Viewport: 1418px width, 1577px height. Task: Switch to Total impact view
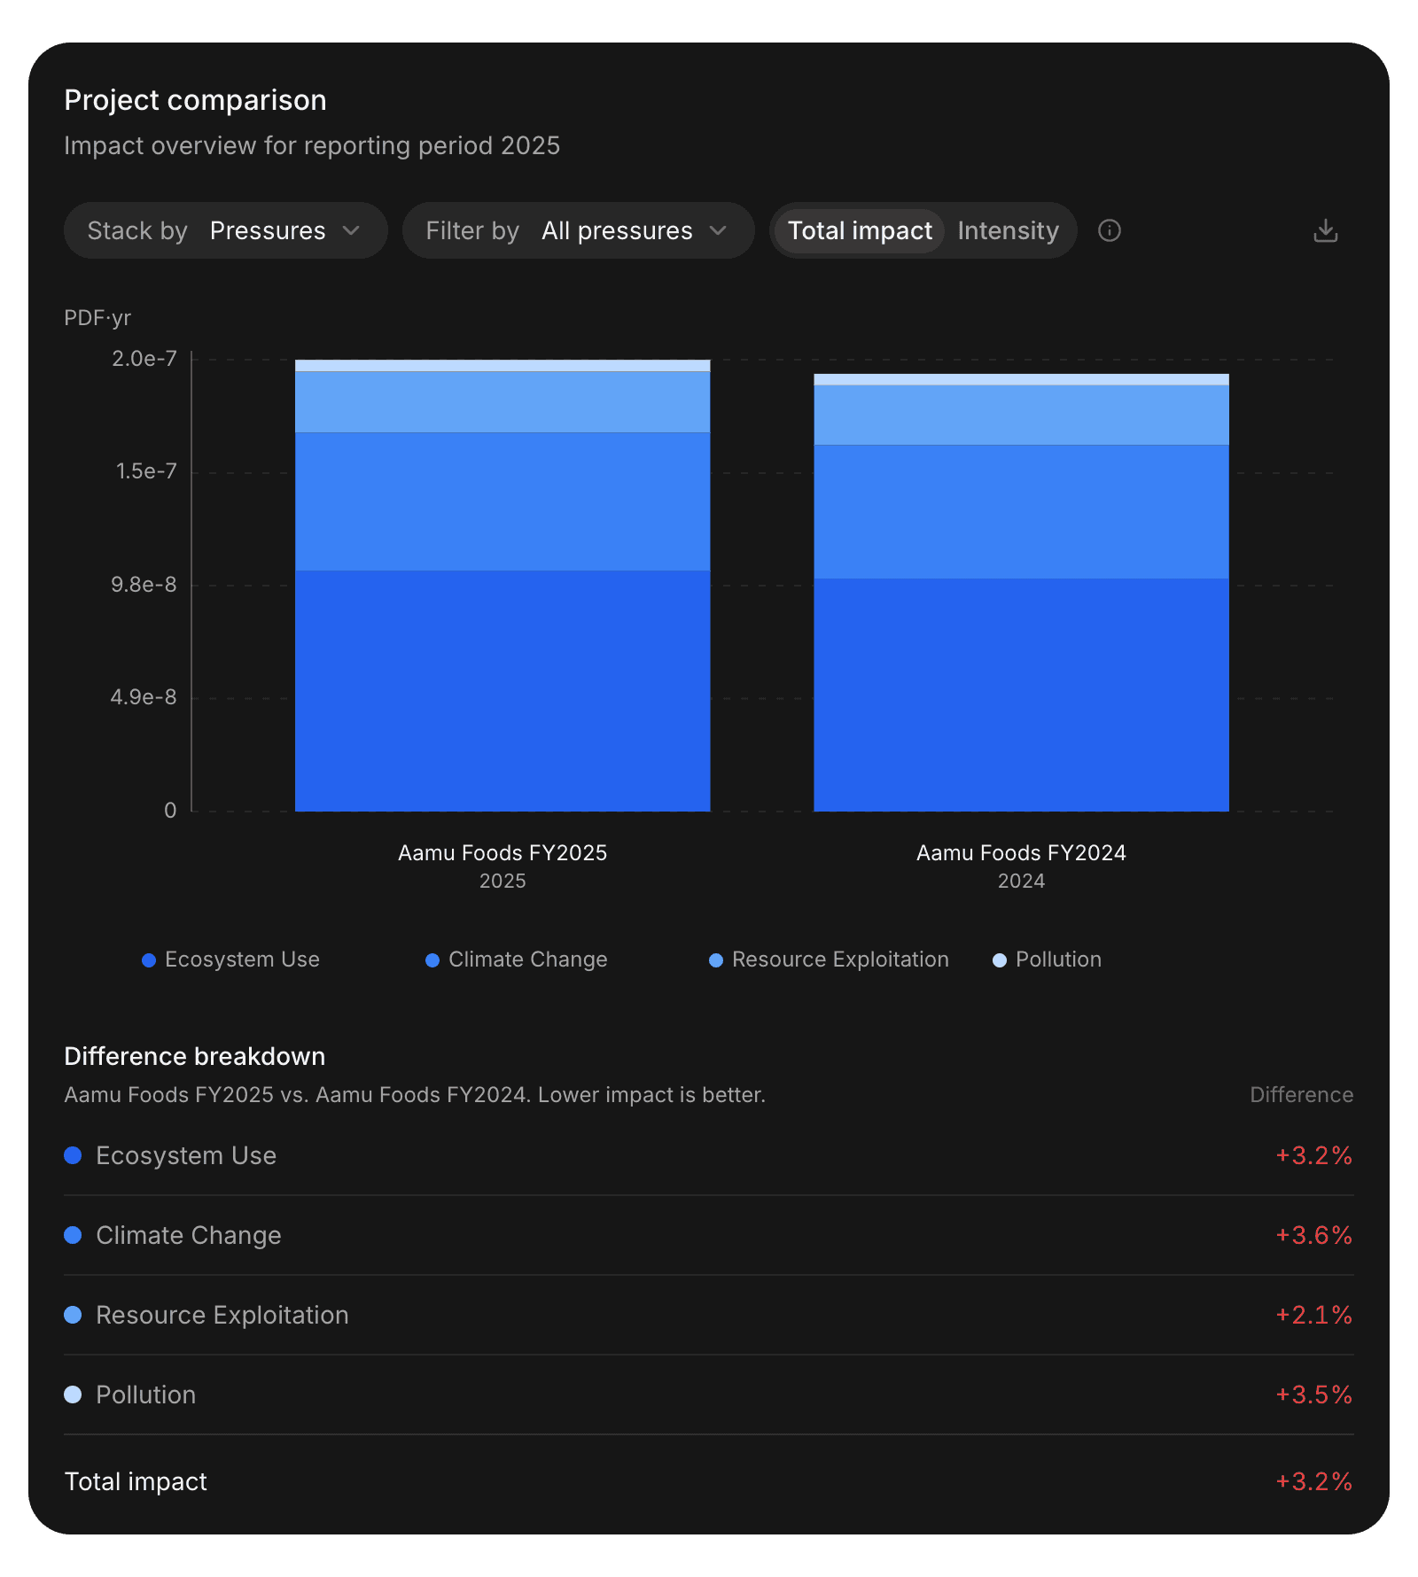coord(859,230)
